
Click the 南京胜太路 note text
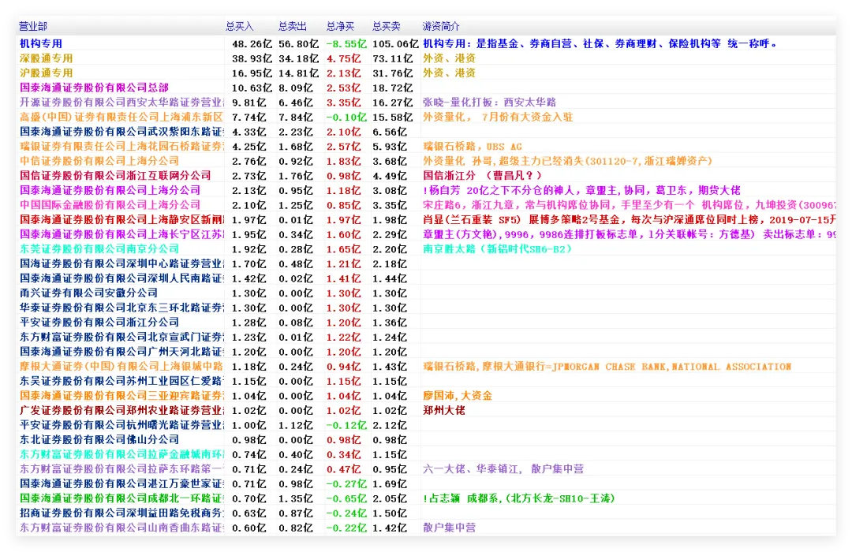coord(497,249)
